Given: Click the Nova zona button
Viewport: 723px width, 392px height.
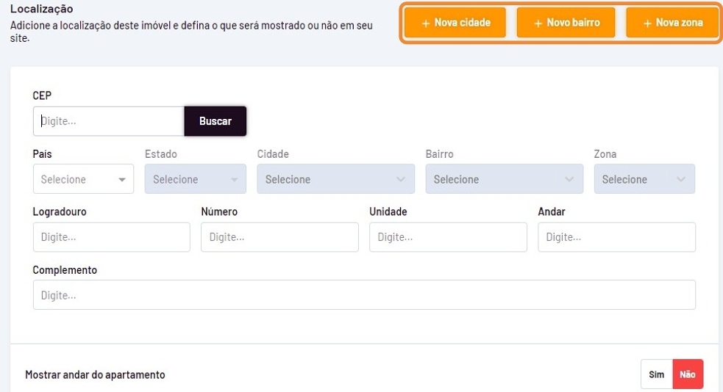Looking at the screenshot, I should click(672, 23).
